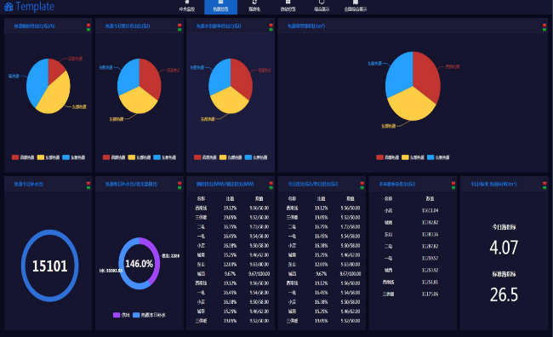Click the 15101 value in the ring
553x337 pixels.
click(49, 266)
